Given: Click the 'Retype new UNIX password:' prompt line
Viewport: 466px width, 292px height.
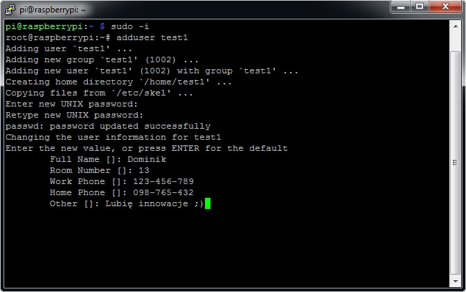Looking at the screenshot, I should tap(73, 115).
